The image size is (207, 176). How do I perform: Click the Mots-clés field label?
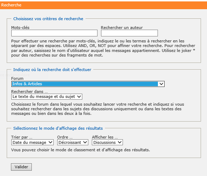point(20,28)
